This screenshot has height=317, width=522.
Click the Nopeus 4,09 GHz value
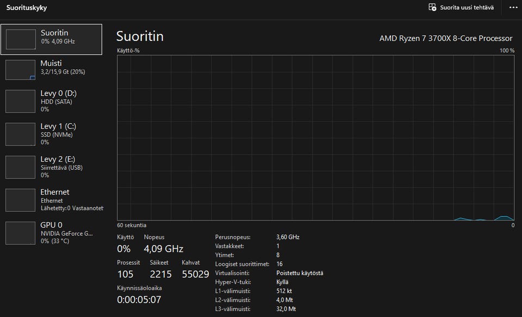(164, 249)
